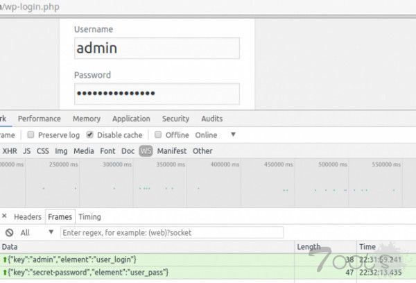The width and height of the screenshot is (416, 283).
Task: Click the Username input field
Action: 157,49
